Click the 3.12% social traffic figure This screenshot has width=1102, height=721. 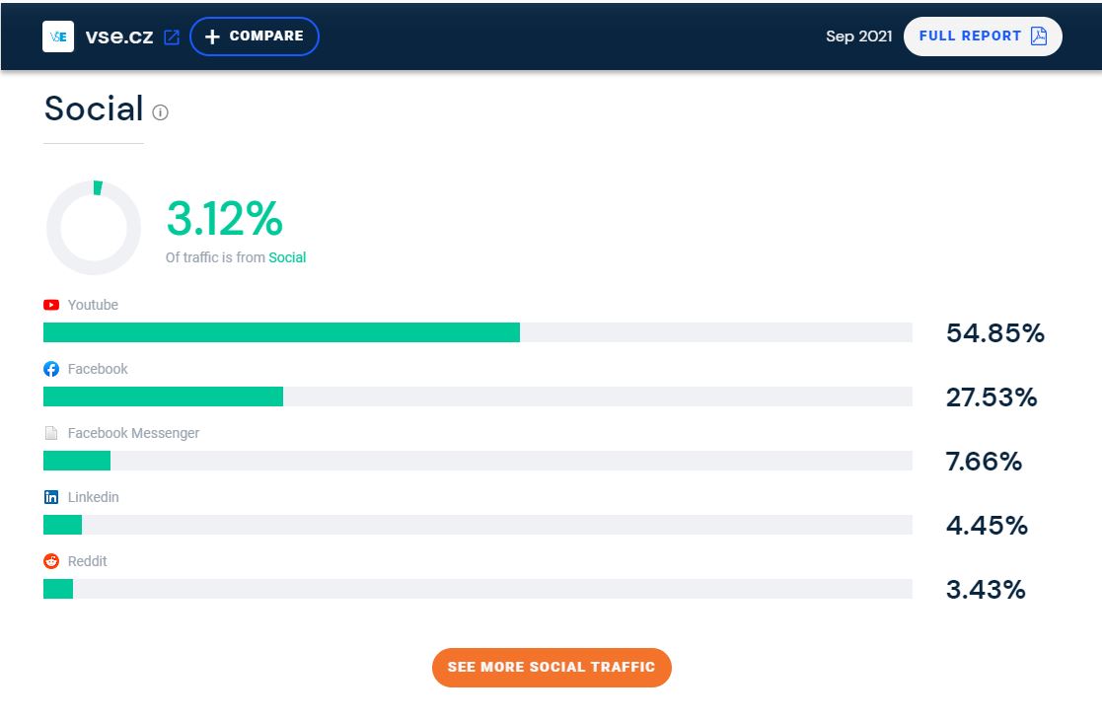224,219
